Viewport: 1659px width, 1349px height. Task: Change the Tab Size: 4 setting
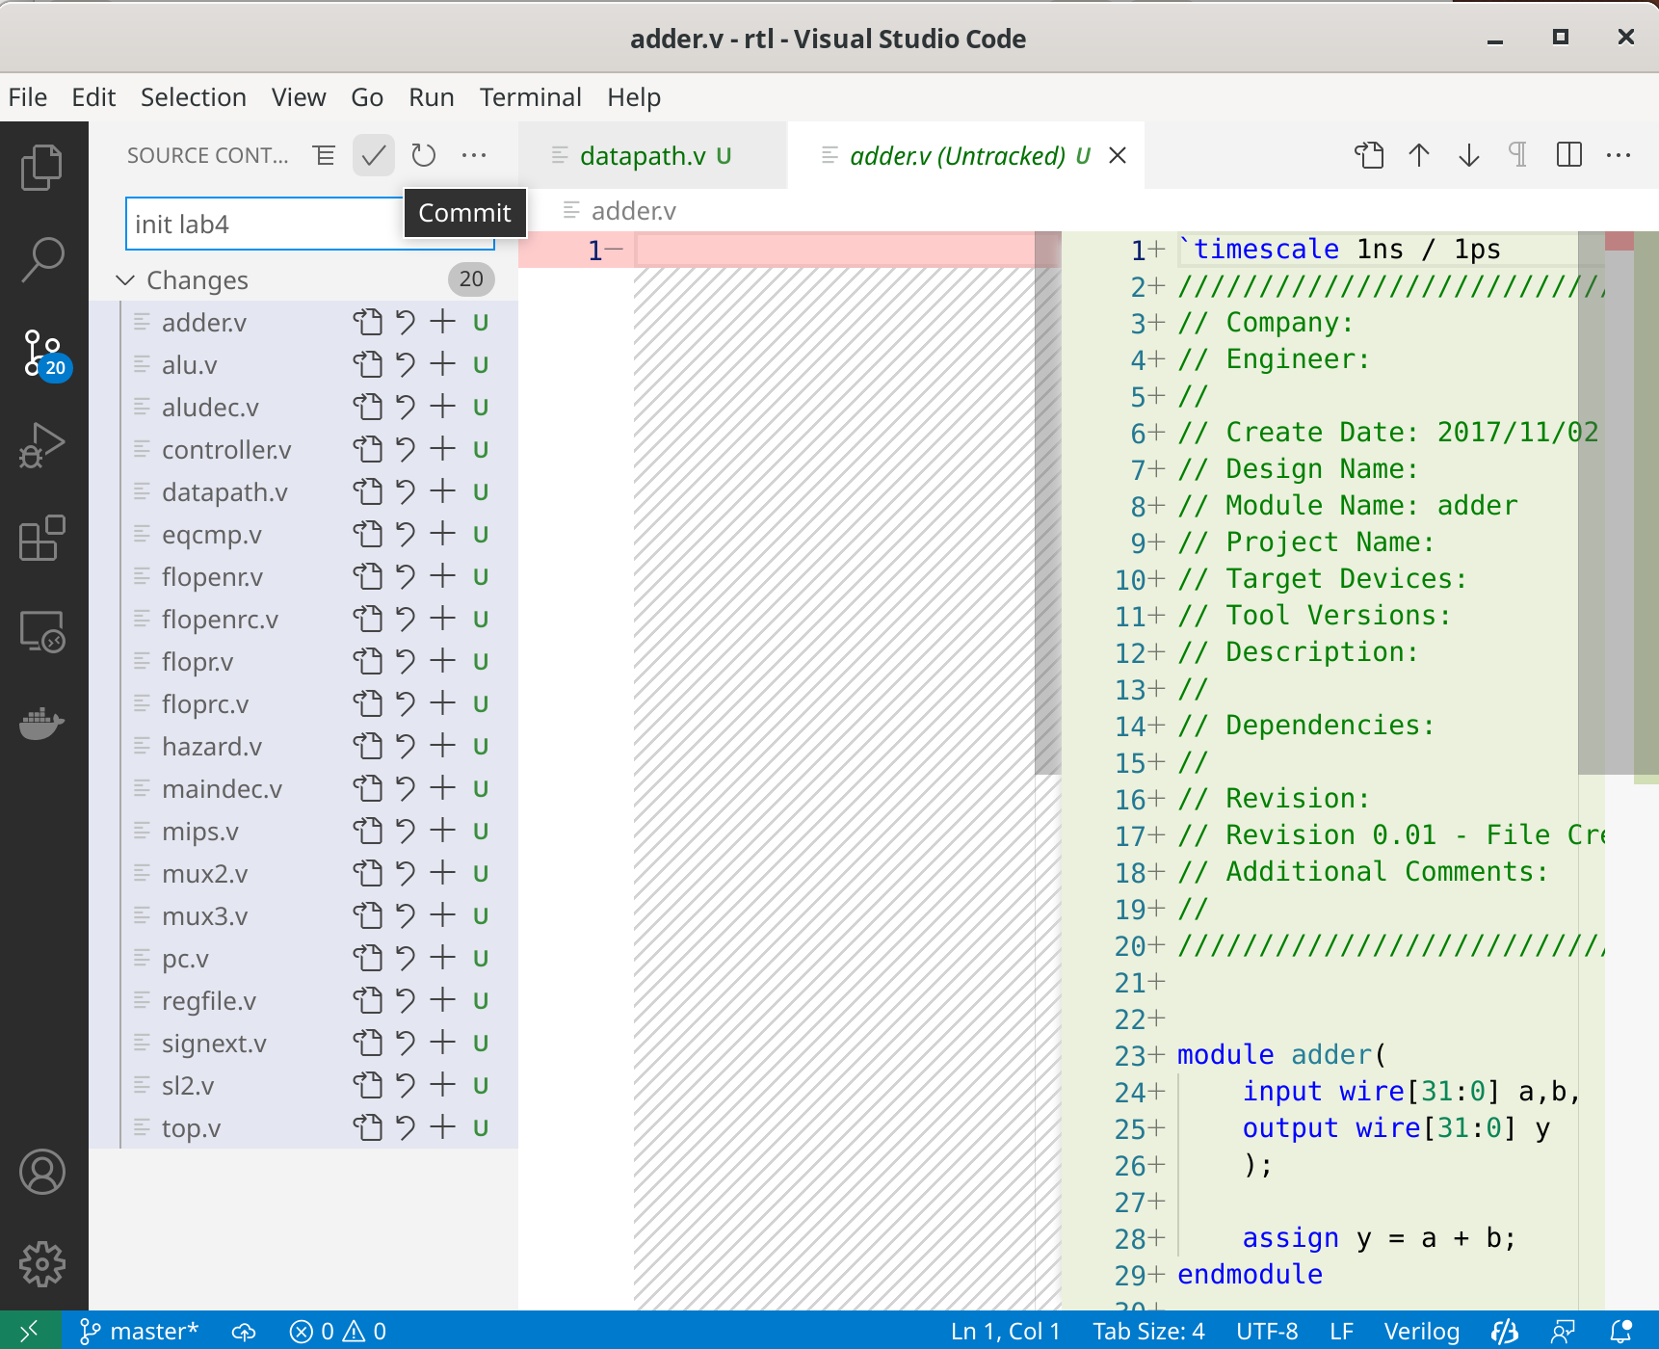(1148, 1331)
